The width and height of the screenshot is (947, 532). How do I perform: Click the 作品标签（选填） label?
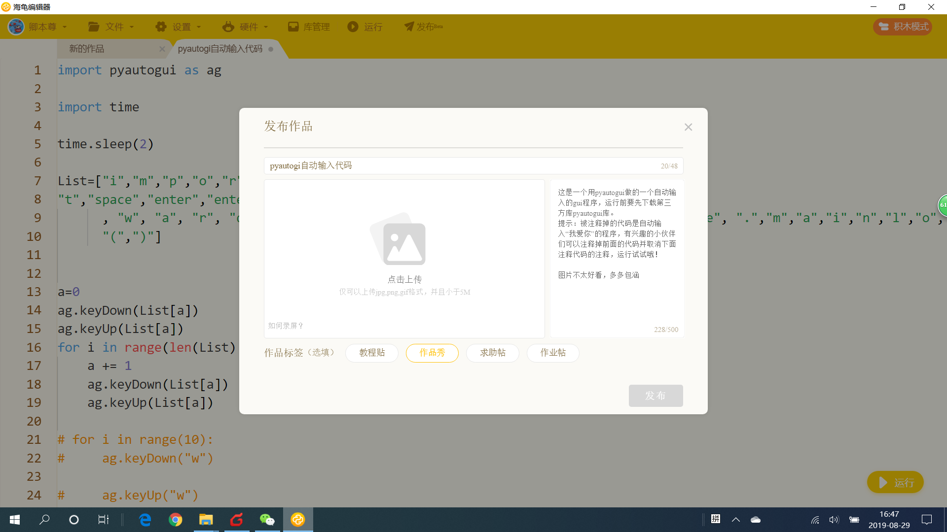tap(299, 353)
